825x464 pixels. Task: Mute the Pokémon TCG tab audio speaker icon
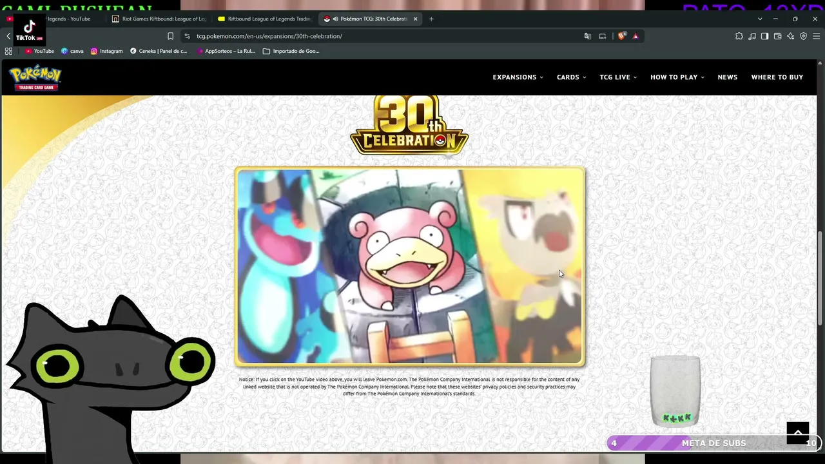[335, 19]
